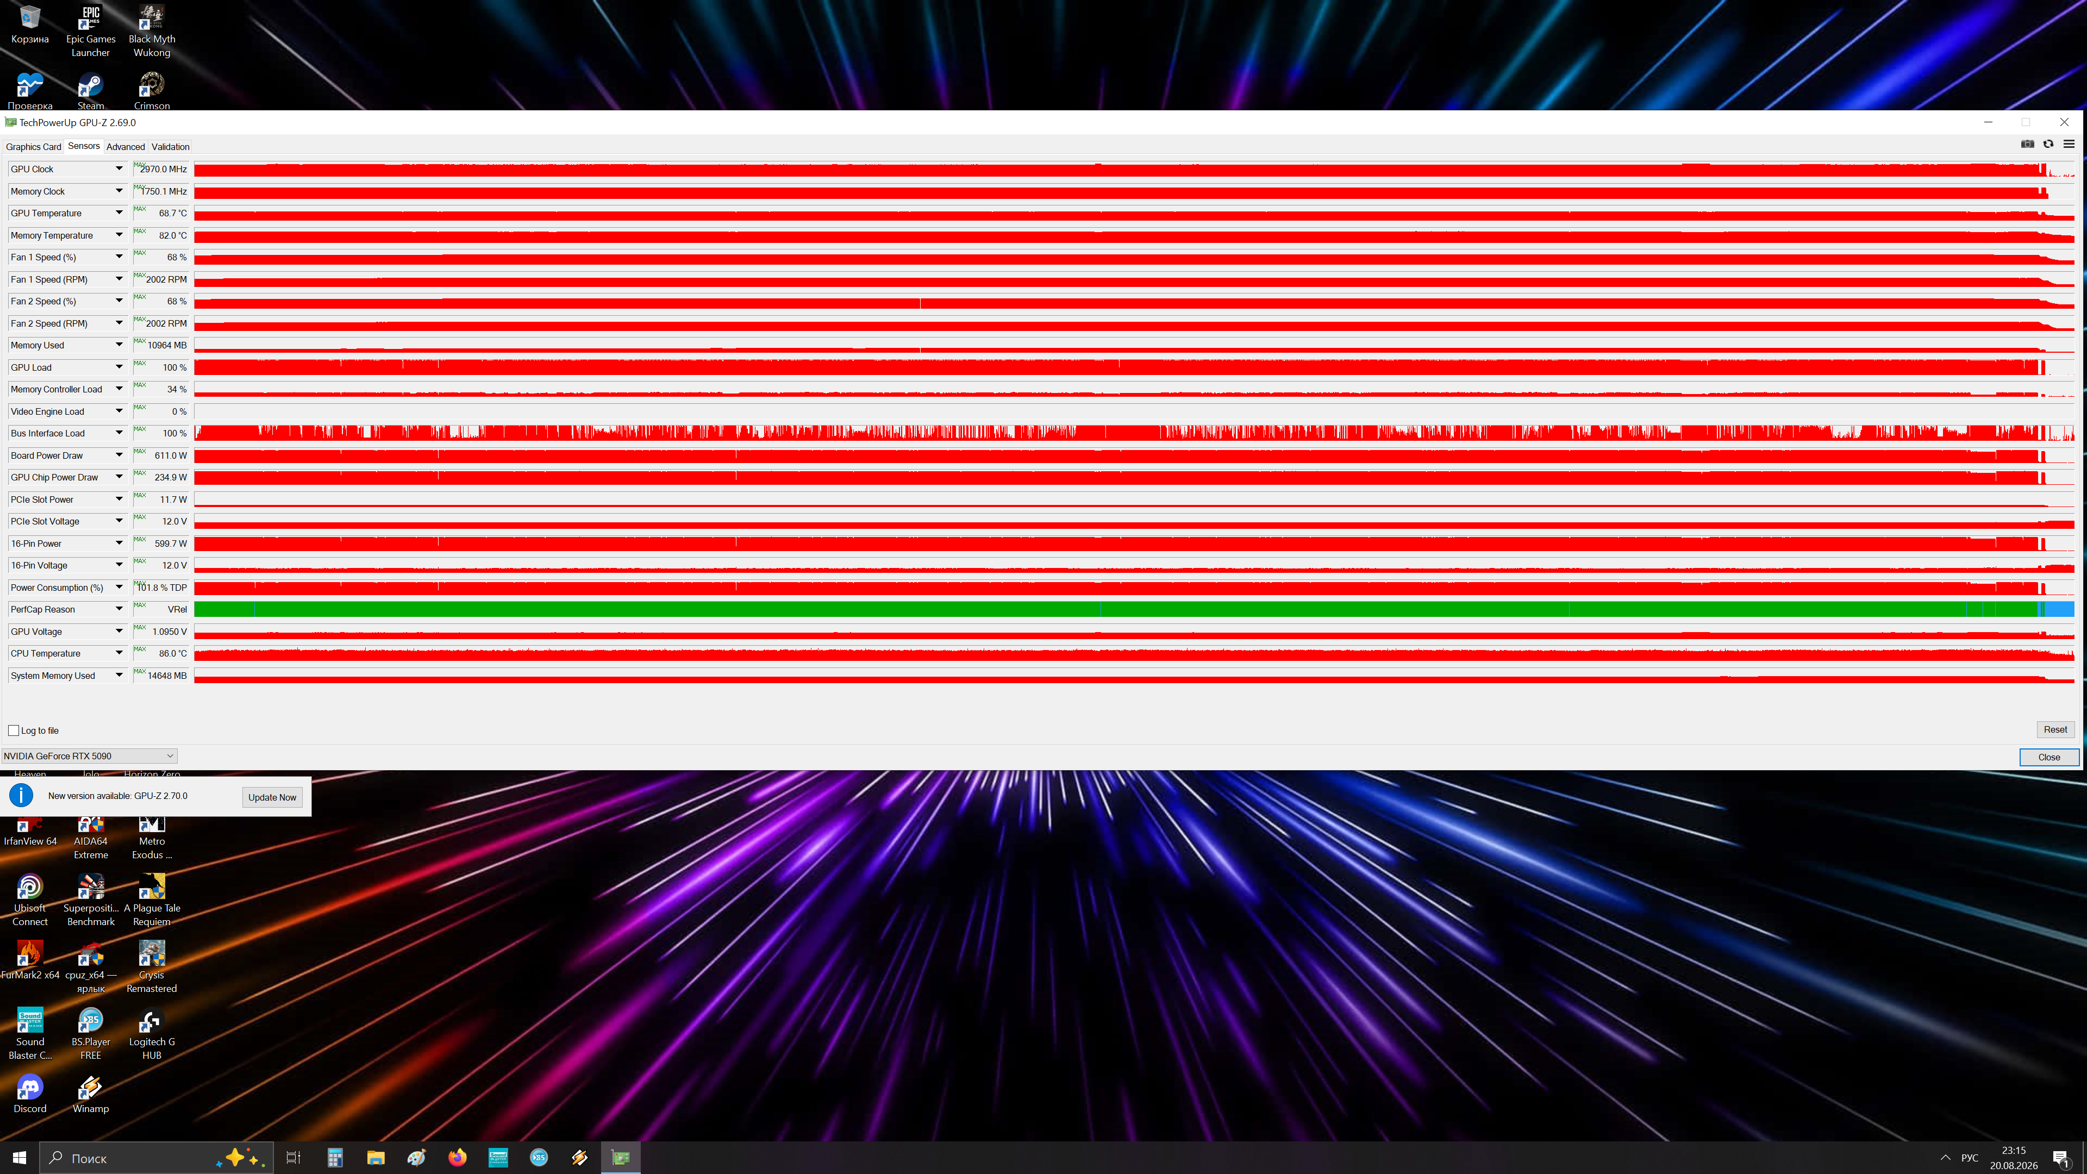Open the Recycle Bin (Корзина) icon
Image resolution: width=2087 pixels, height=1174 pixels.
coord(30,24)
